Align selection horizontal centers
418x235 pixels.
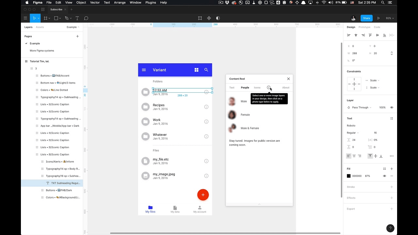click(356, 35)
